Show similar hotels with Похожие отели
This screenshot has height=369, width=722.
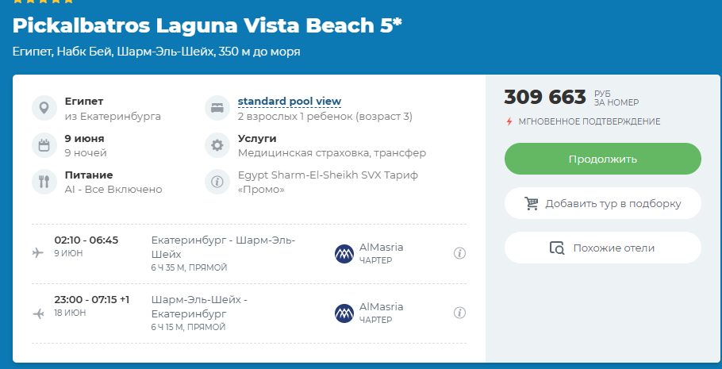point(603,248)
